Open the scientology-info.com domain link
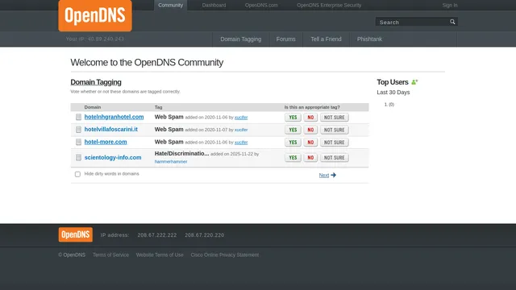Screen dimensions: 516x290 click(113, 158)
